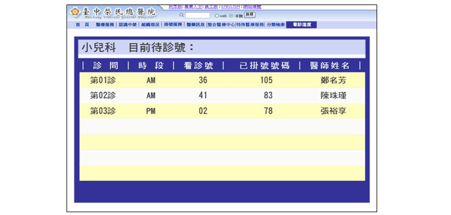Switch to the ENGLISH version link

click(231, 7)
